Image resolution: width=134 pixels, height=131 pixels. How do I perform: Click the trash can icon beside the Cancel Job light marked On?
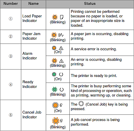coord(61,105)
